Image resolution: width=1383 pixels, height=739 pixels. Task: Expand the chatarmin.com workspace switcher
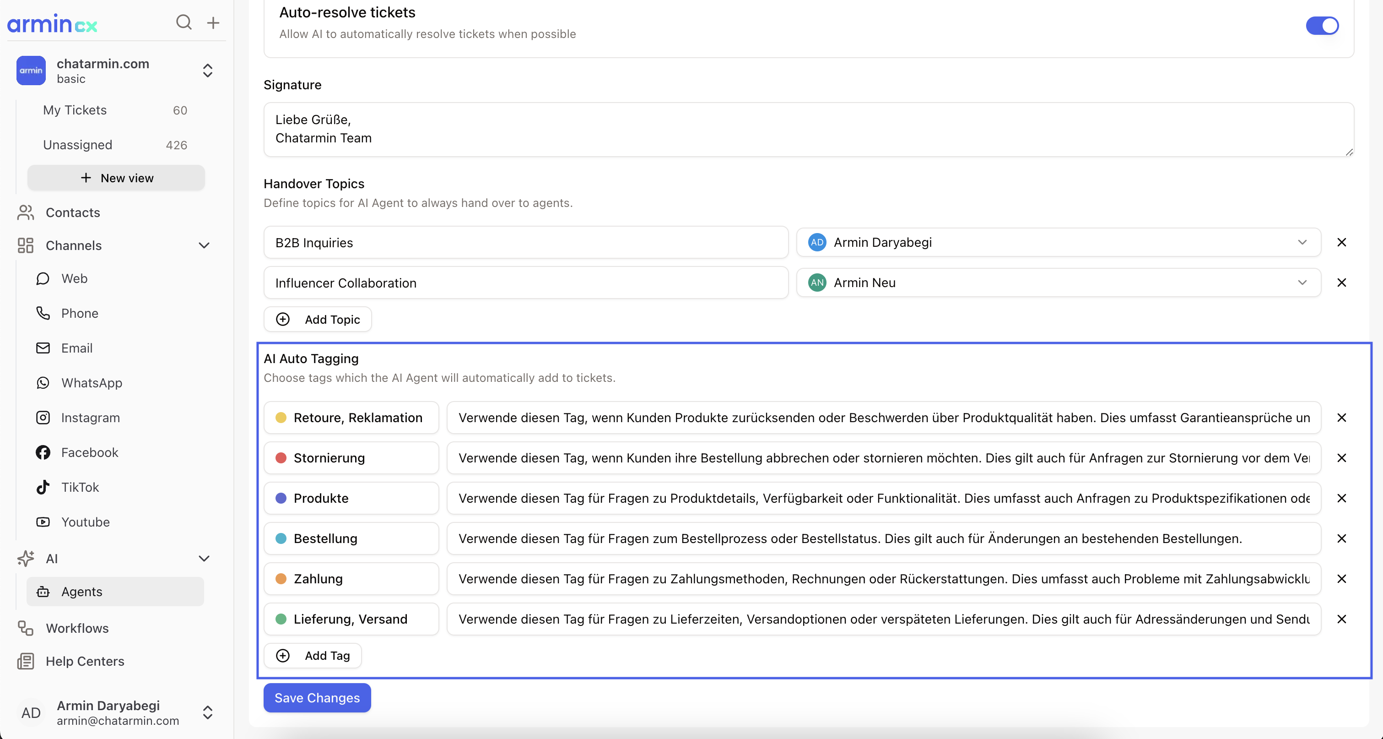coord(207,71)
